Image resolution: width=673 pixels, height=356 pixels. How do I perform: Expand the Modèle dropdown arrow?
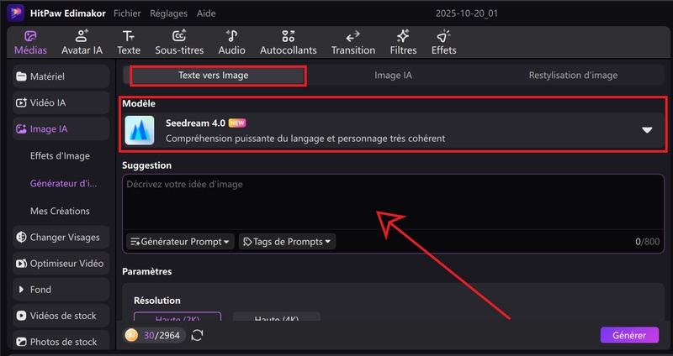tap(647, 130)
